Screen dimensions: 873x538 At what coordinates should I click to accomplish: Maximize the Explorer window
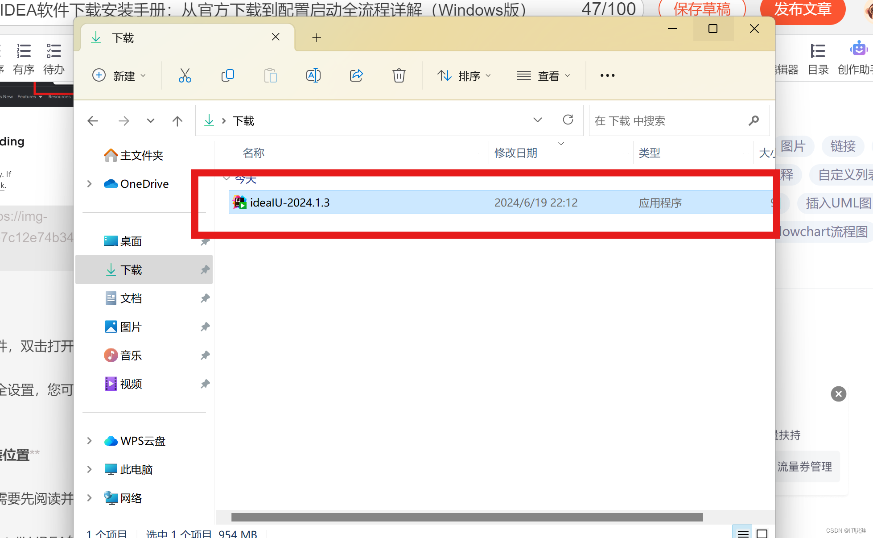click(x=713, y=29)
